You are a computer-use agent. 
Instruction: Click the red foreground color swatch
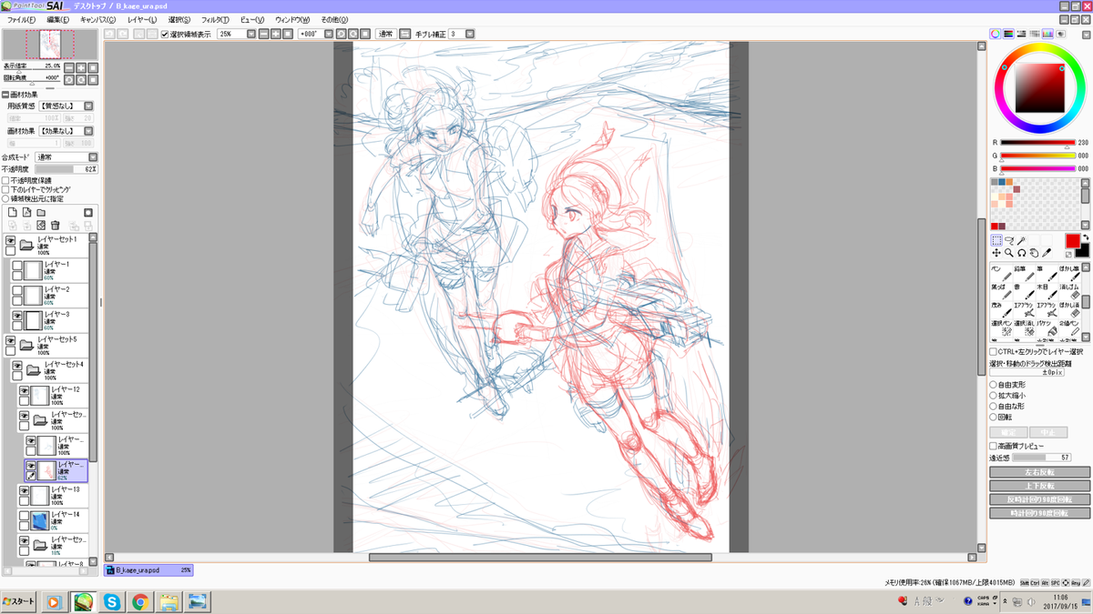[1072, 240]
